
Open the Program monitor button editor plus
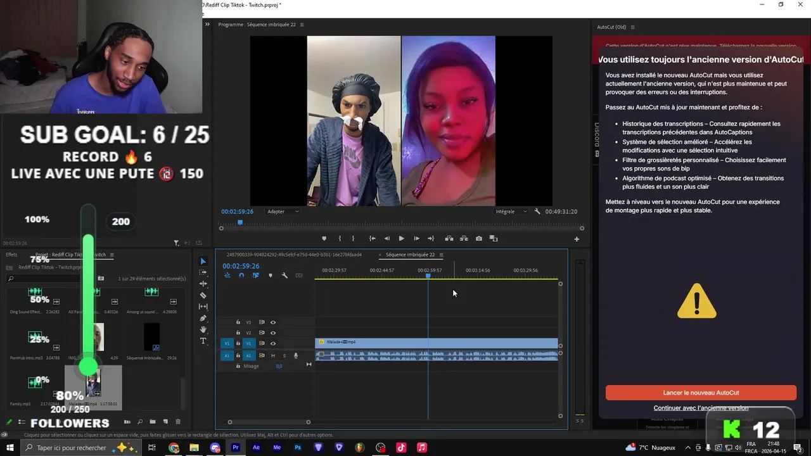pos(577,239)
